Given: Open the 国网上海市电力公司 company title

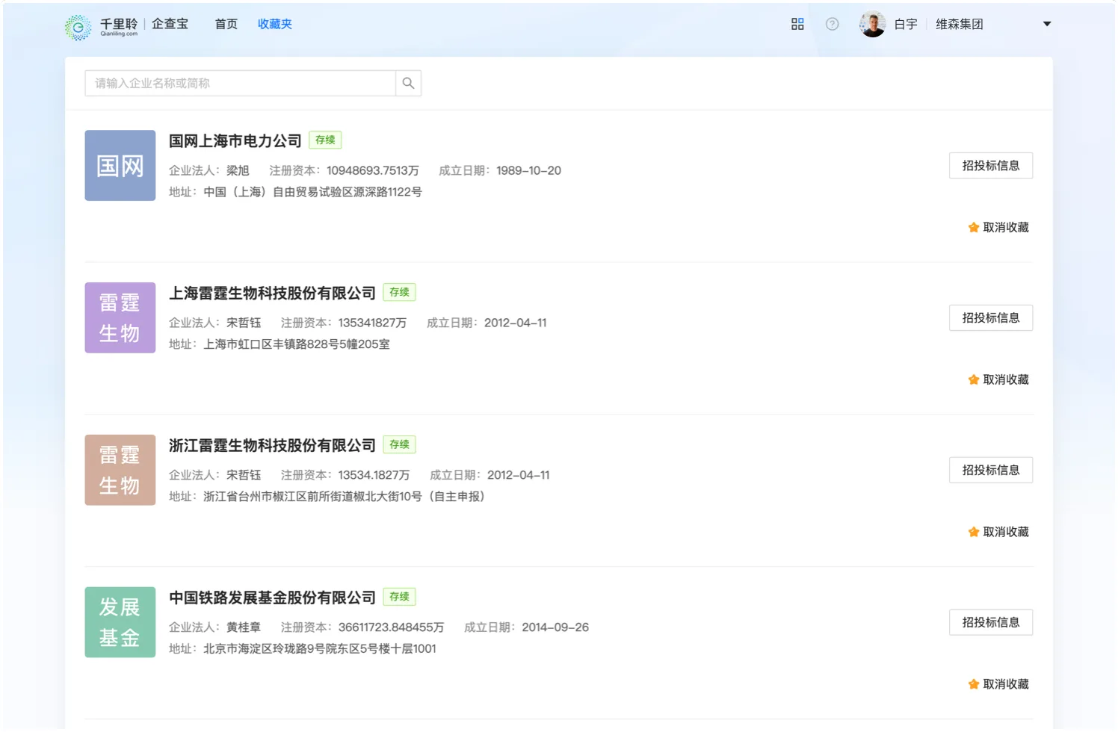Looking at the screenshot, I should (235, 141).
